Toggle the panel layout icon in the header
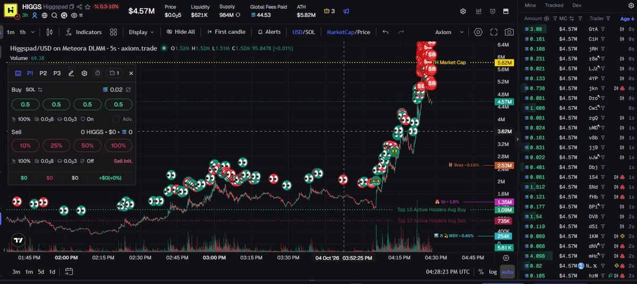 point(506,11)
